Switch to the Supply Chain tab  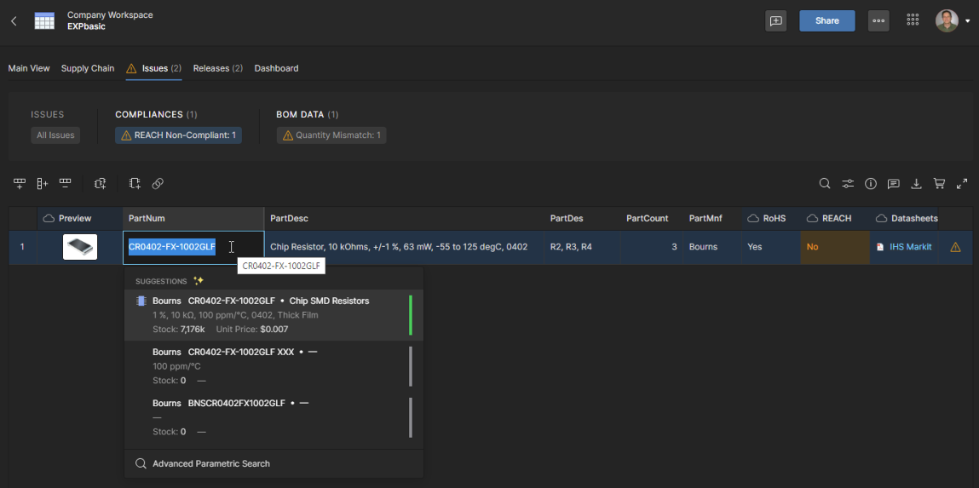(x=88, y=68)
